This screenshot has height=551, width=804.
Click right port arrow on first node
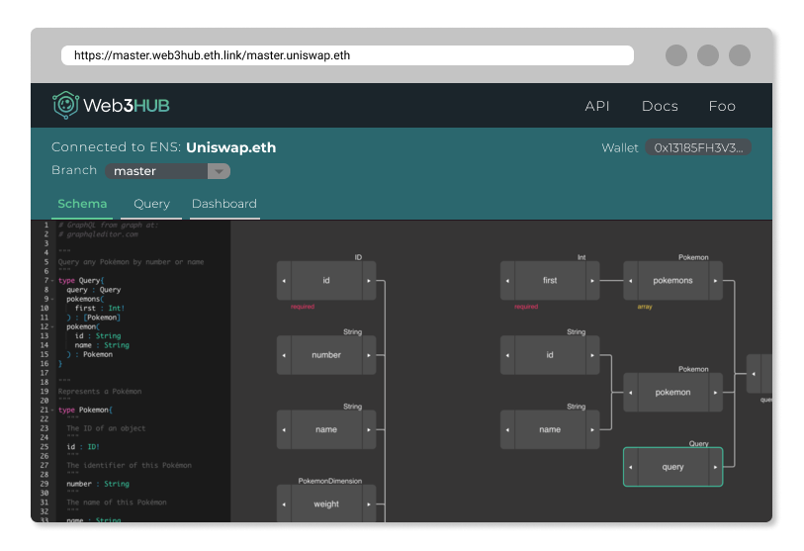pos(592,281)
